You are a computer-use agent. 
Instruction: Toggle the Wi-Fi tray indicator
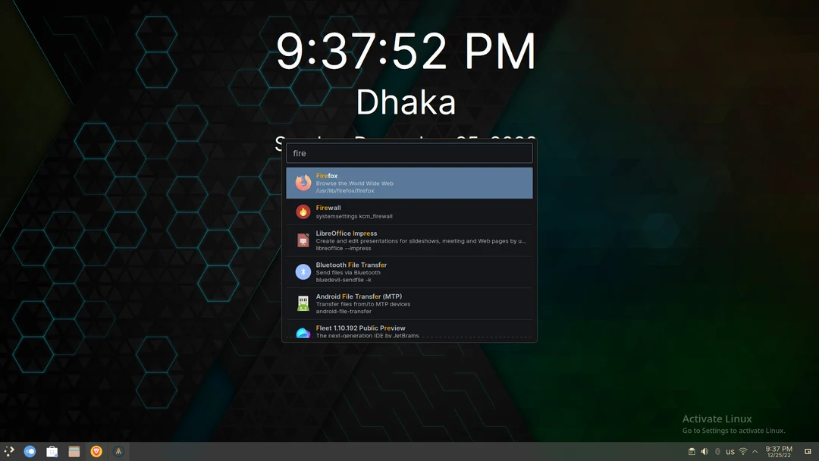[x=742, y=450]
